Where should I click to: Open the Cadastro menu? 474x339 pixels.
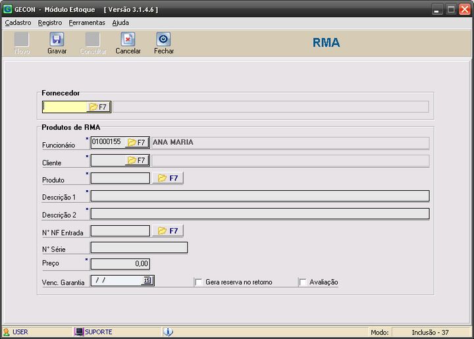coord(18,22)
